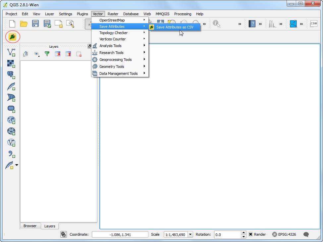This screenshot has width=323, height=242.
Task: Expand the overflow chevron right of Help icon
Action: click(260, 24)
